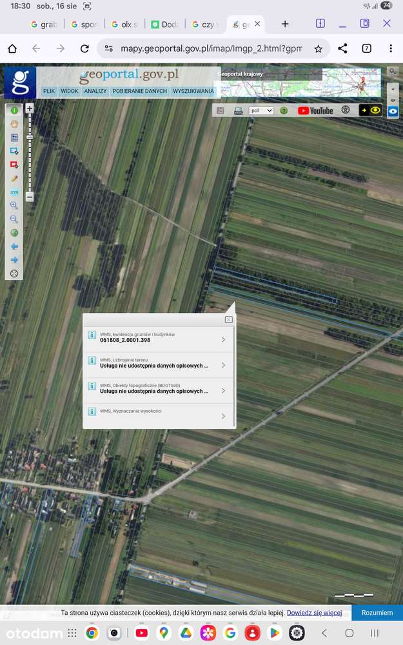This screenshot has height=645, width=403.
Task: Click the WMS service icon in toolbar
Action: tap(238, 111)
